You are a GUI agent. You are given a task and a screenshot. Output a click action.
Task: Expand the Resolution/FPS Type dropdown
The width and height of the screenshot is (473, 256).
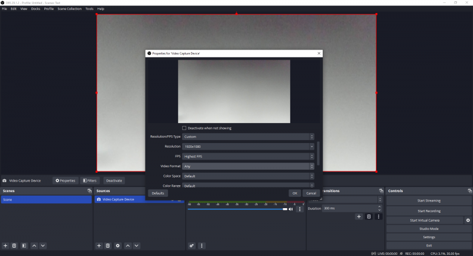(x=248, y=137)
